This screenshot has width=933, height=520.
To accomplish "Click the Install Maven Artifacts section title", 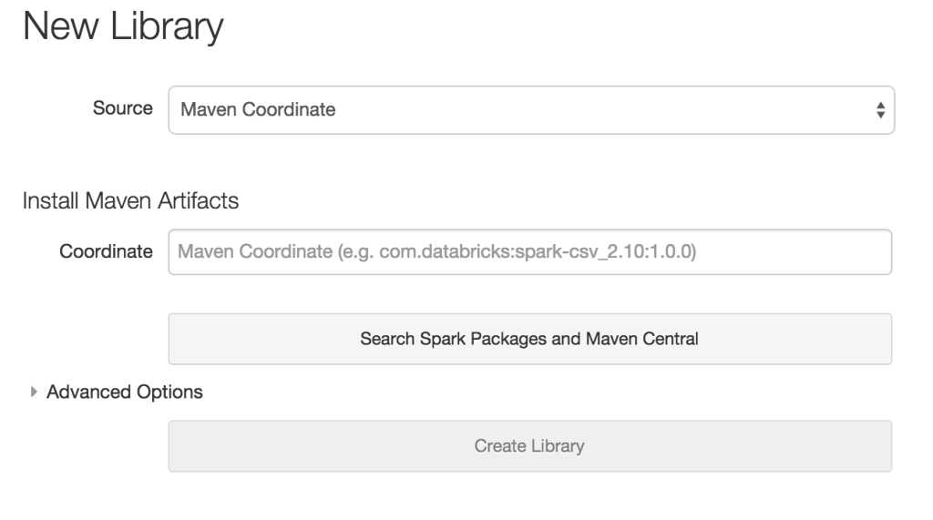I will [x=131, y=201].
